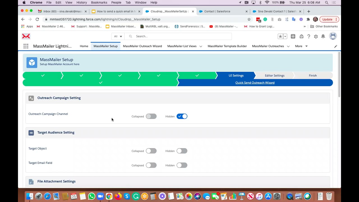
Task: Open the Chrome History menu
Action: [x=82, y=3]
